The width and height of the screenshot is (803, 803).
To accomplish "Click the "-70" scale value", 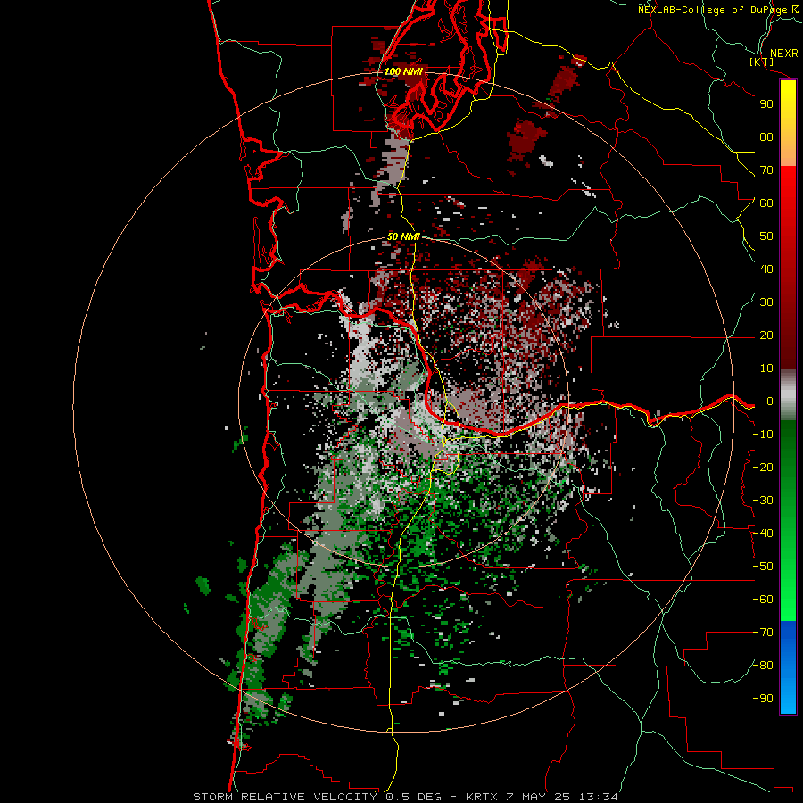I will tap(763, 633).
